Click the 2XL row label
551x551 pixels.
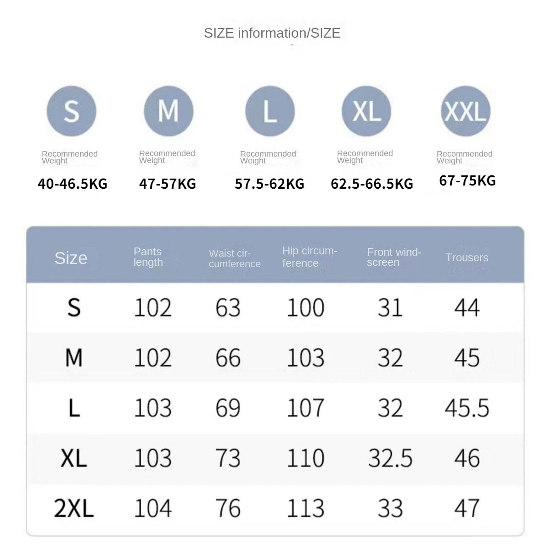pos(74,508)
